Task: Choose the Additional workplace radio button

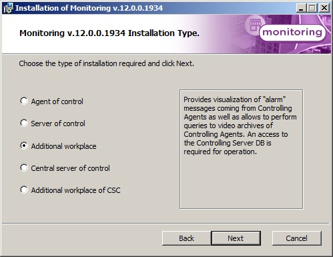Action: 24,146
